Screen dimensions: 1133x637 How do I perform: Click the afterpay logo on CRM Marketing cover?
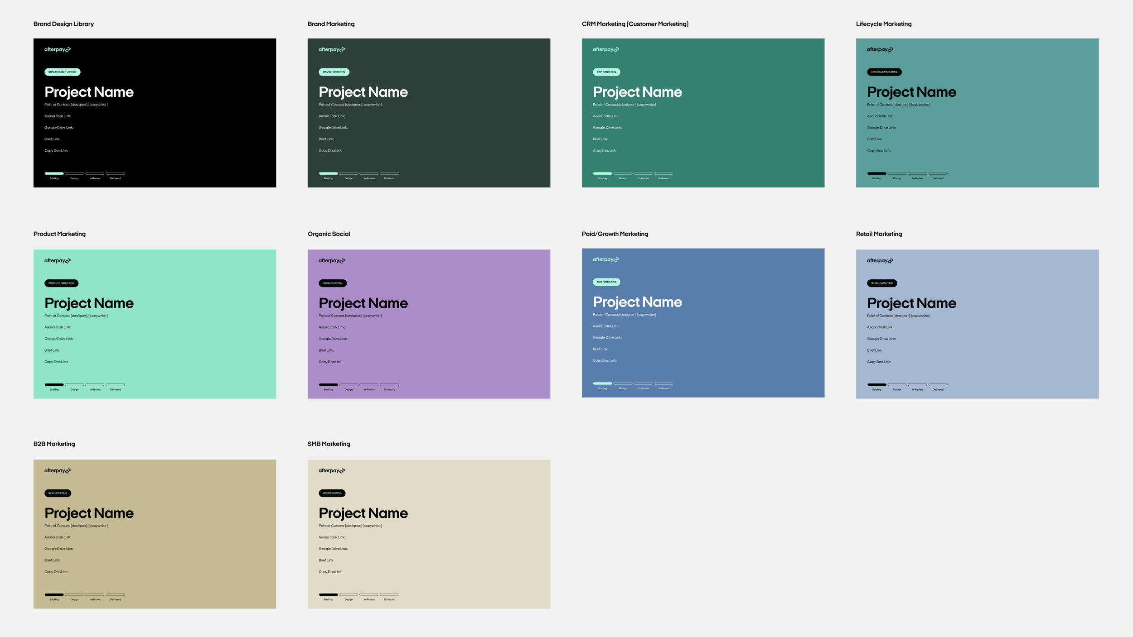pyautogui.click(x=606, y=49)
